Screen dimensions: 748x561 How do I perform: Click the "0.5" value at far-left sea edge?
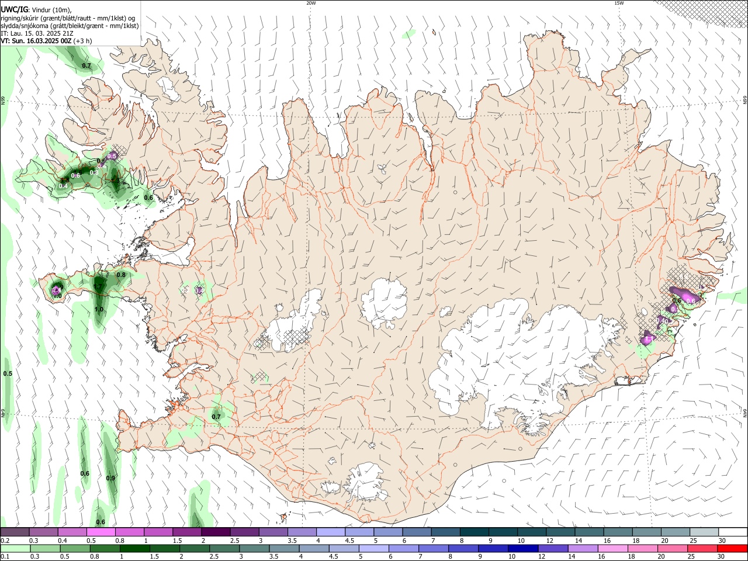click(x=8, y=373)
